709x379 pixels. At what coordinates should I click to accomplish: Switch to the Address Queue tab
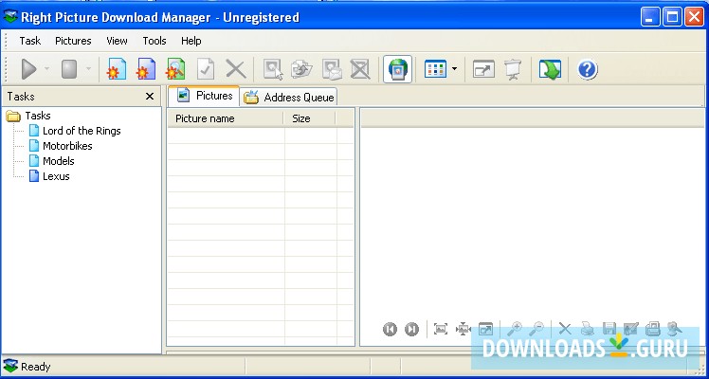pyautogui.click(x=289, y=98)
